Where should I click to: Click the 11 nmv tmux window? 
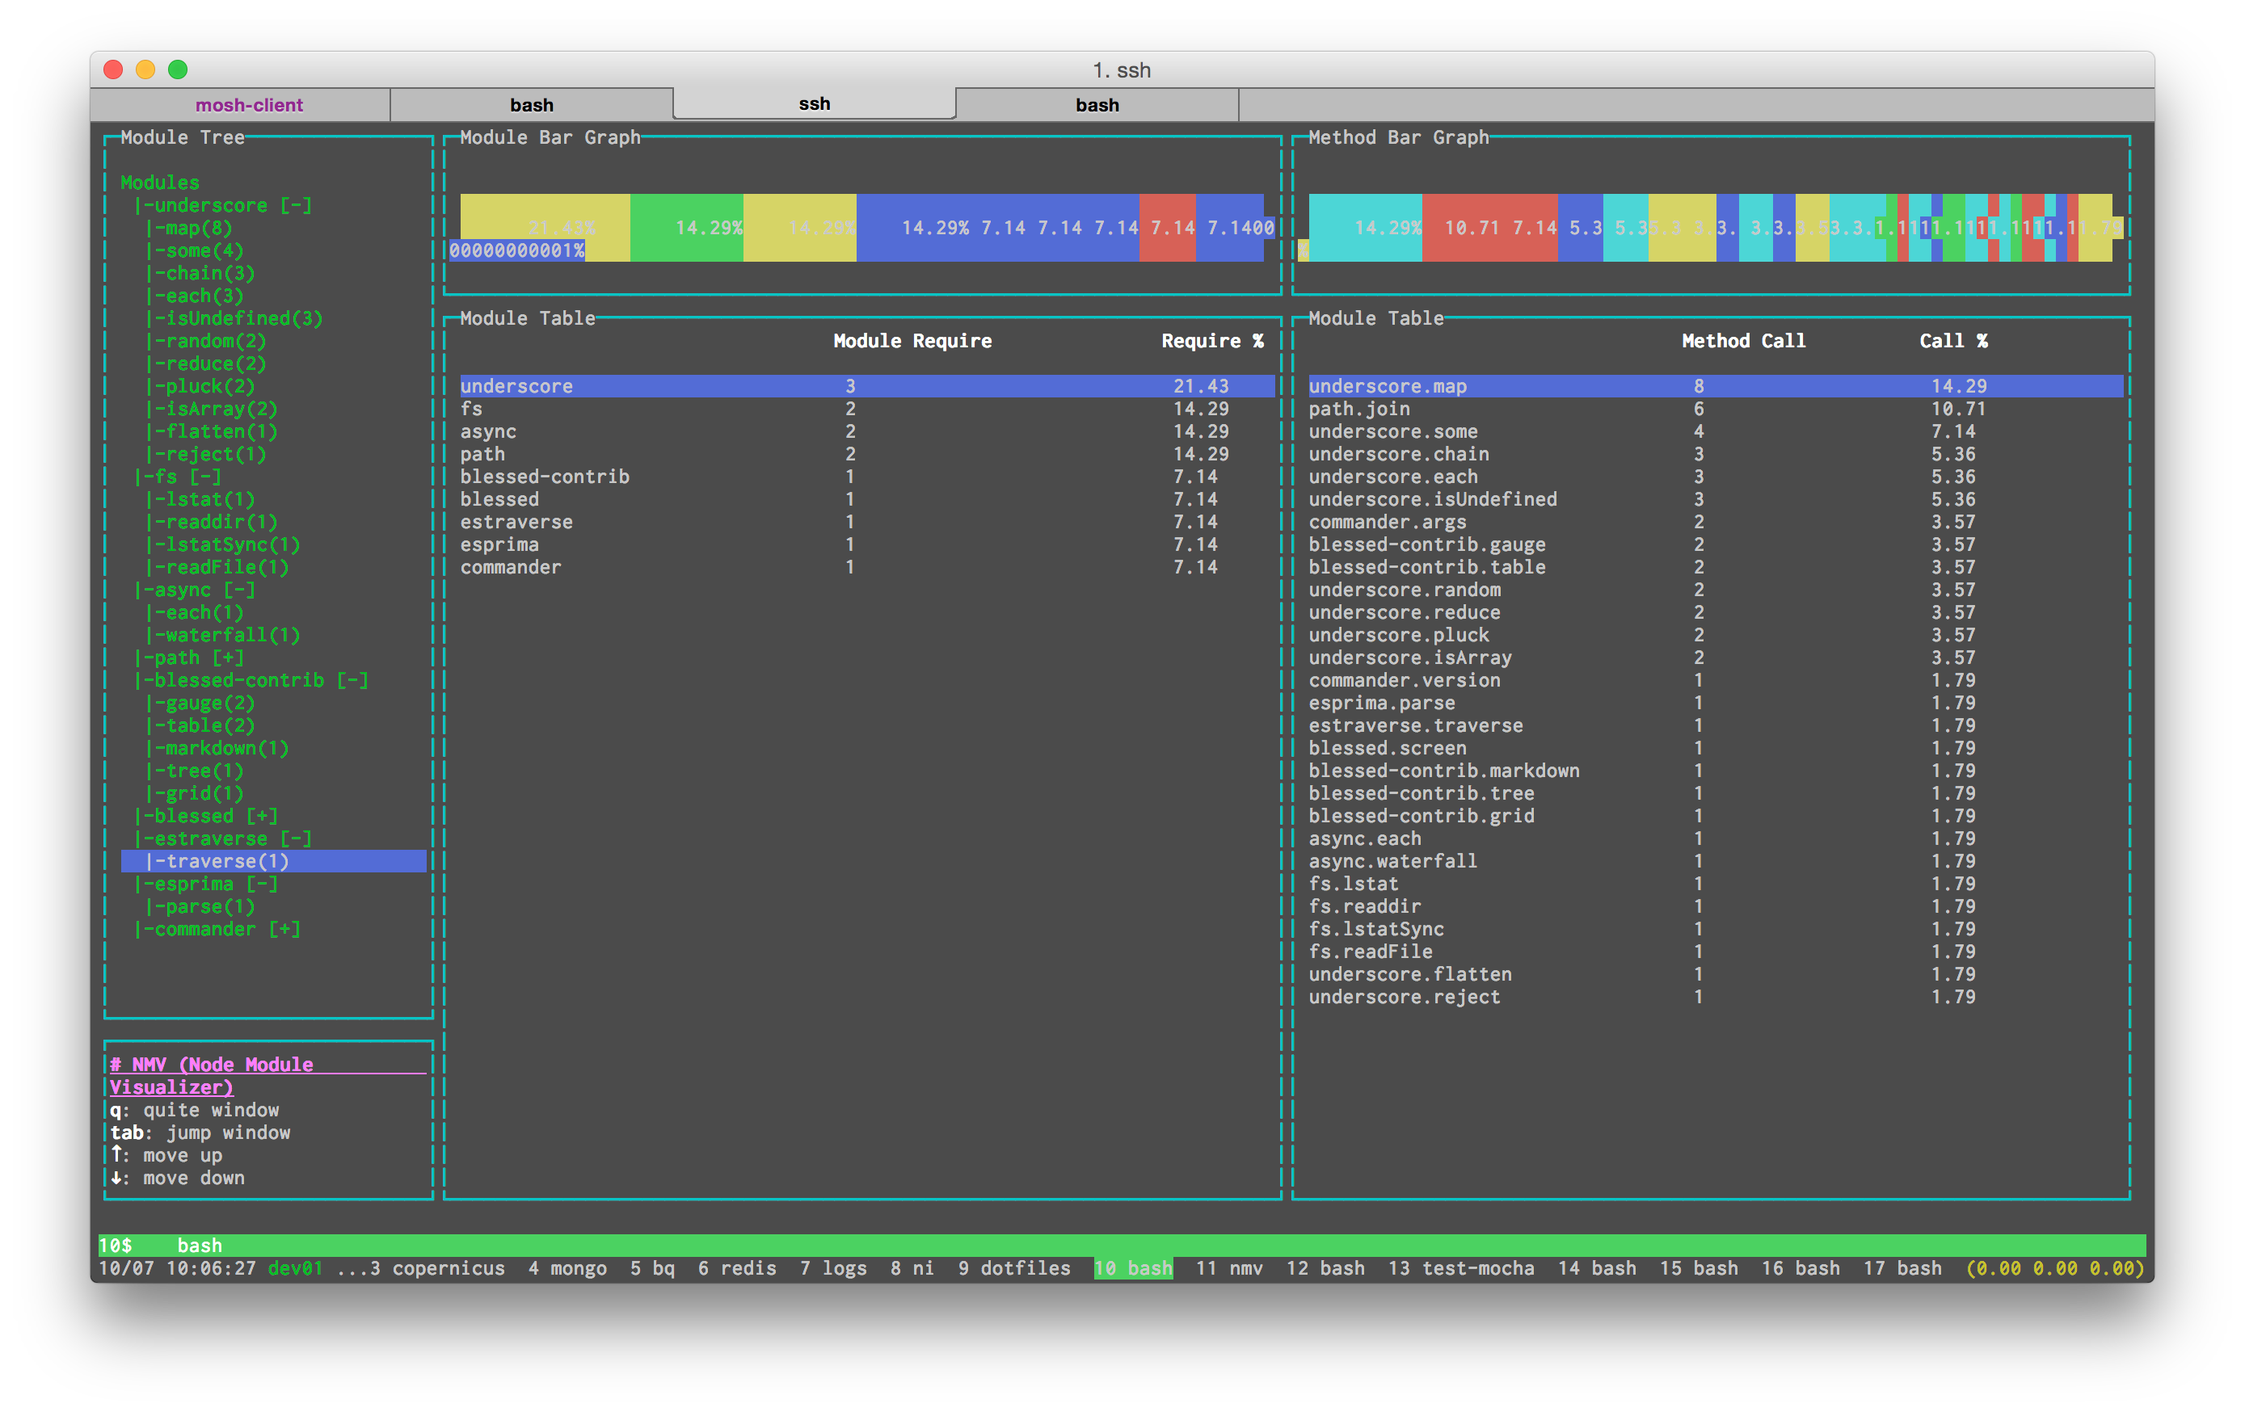(1229, 1268)
